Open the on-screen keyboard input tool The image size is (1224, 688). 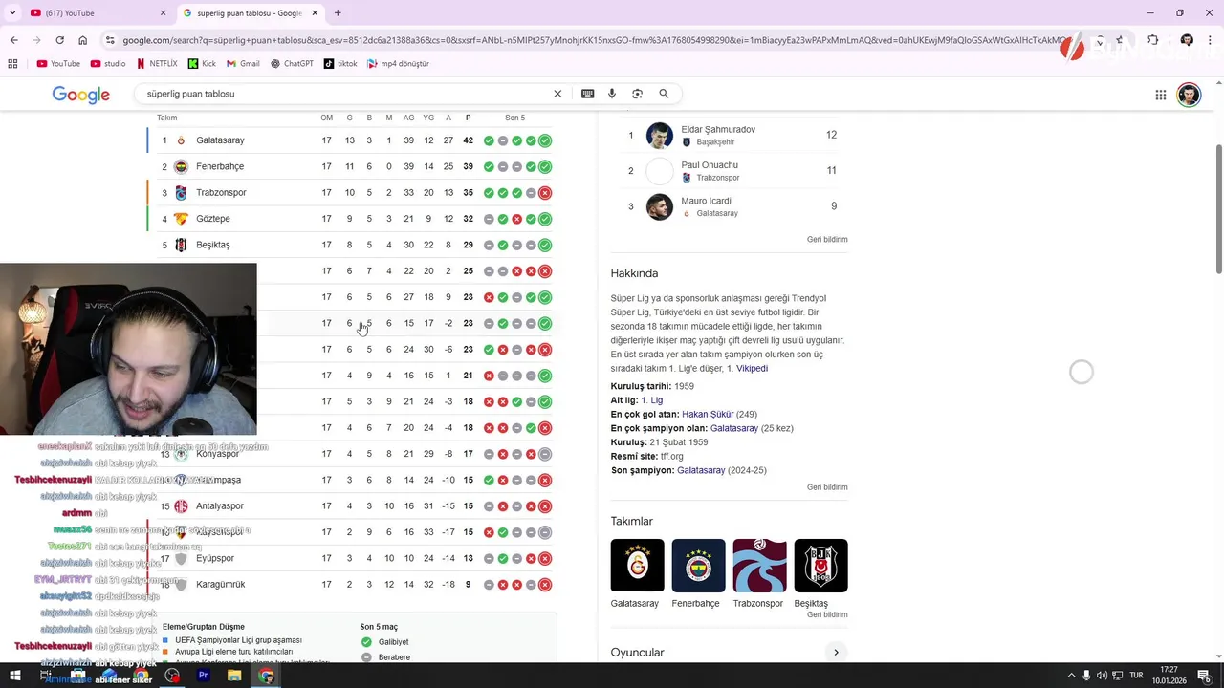587,94
